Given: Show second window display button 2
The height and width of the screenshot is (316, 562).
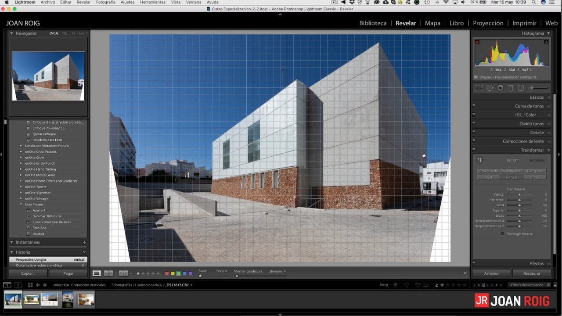Looking at the screenshot, I should tap(18, 285).
